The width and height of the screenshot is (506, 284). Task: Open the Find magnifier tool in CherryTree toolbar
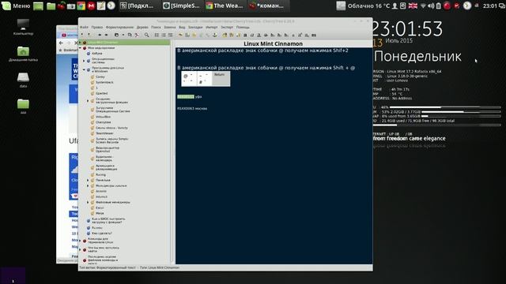[x=146, y=35]
